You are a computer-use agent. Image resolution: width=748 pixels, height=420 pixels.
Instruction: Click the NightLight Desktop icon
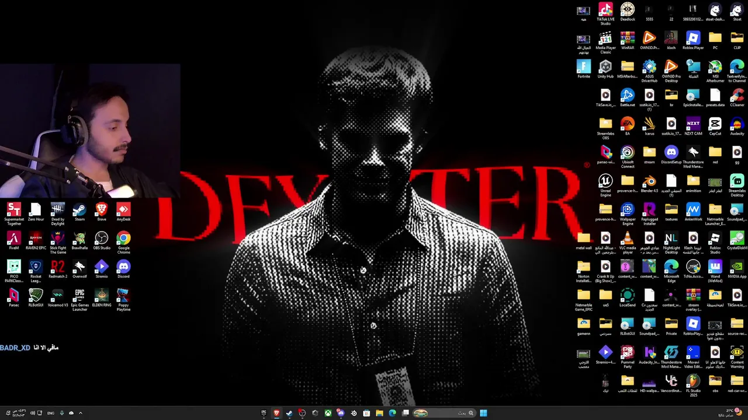point(671,243)
